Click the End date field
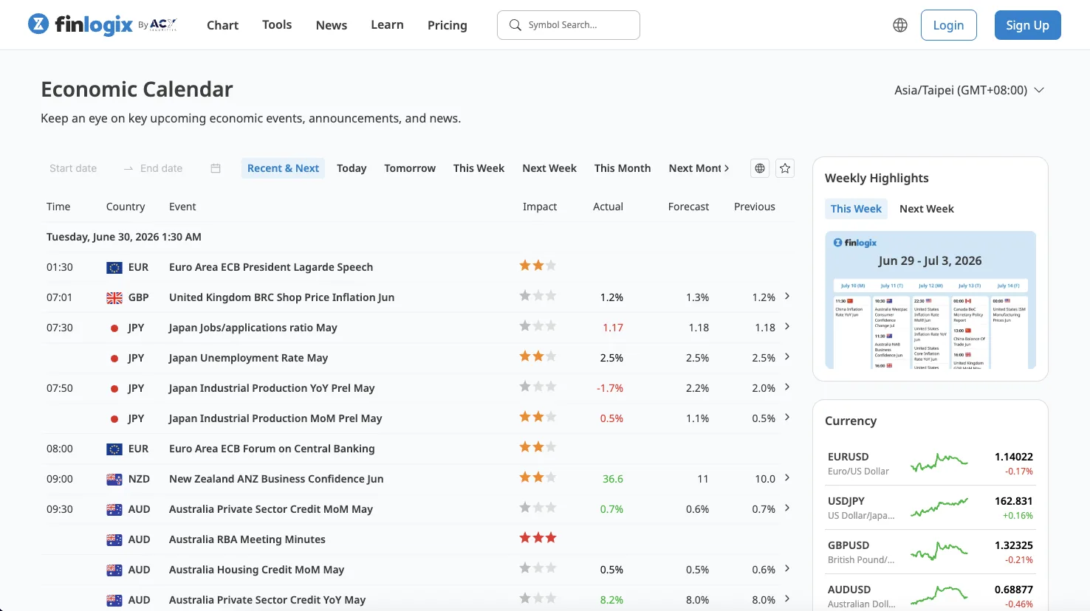 [161, 168]
